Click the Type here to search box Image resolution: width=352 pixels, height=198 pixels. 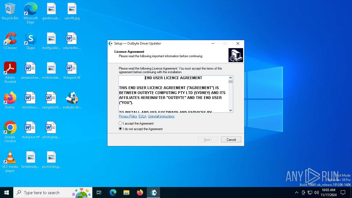coord(53,193)
